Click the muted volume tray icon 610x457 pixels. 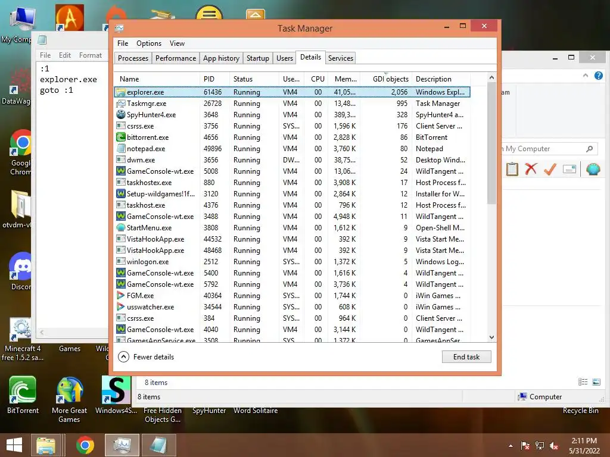pyautogui.click(x=554, y=446)
